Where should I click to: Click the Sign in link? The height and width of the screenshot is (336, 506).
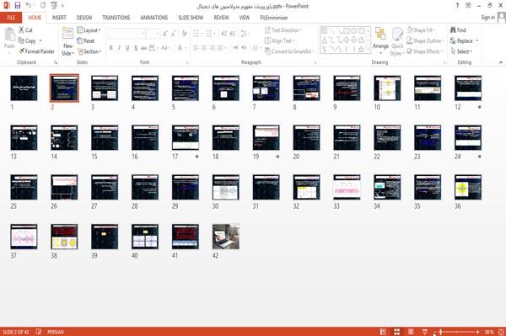click(x=487, y=18)
